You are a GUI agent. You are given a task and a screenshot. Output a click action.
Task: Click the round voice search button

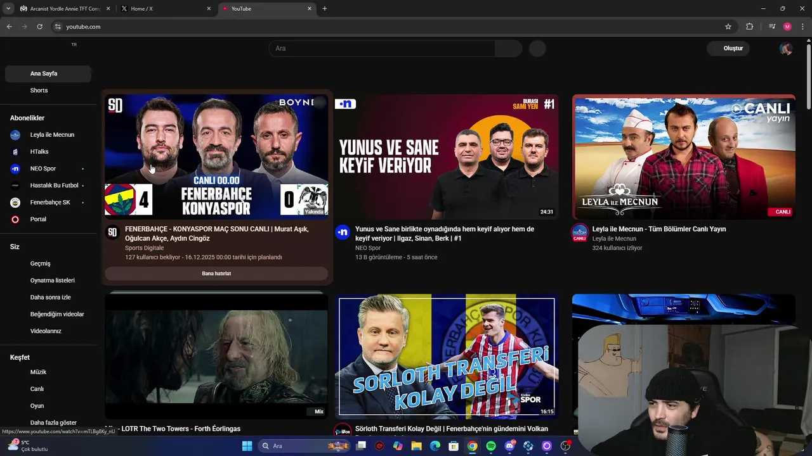point(537,48)
